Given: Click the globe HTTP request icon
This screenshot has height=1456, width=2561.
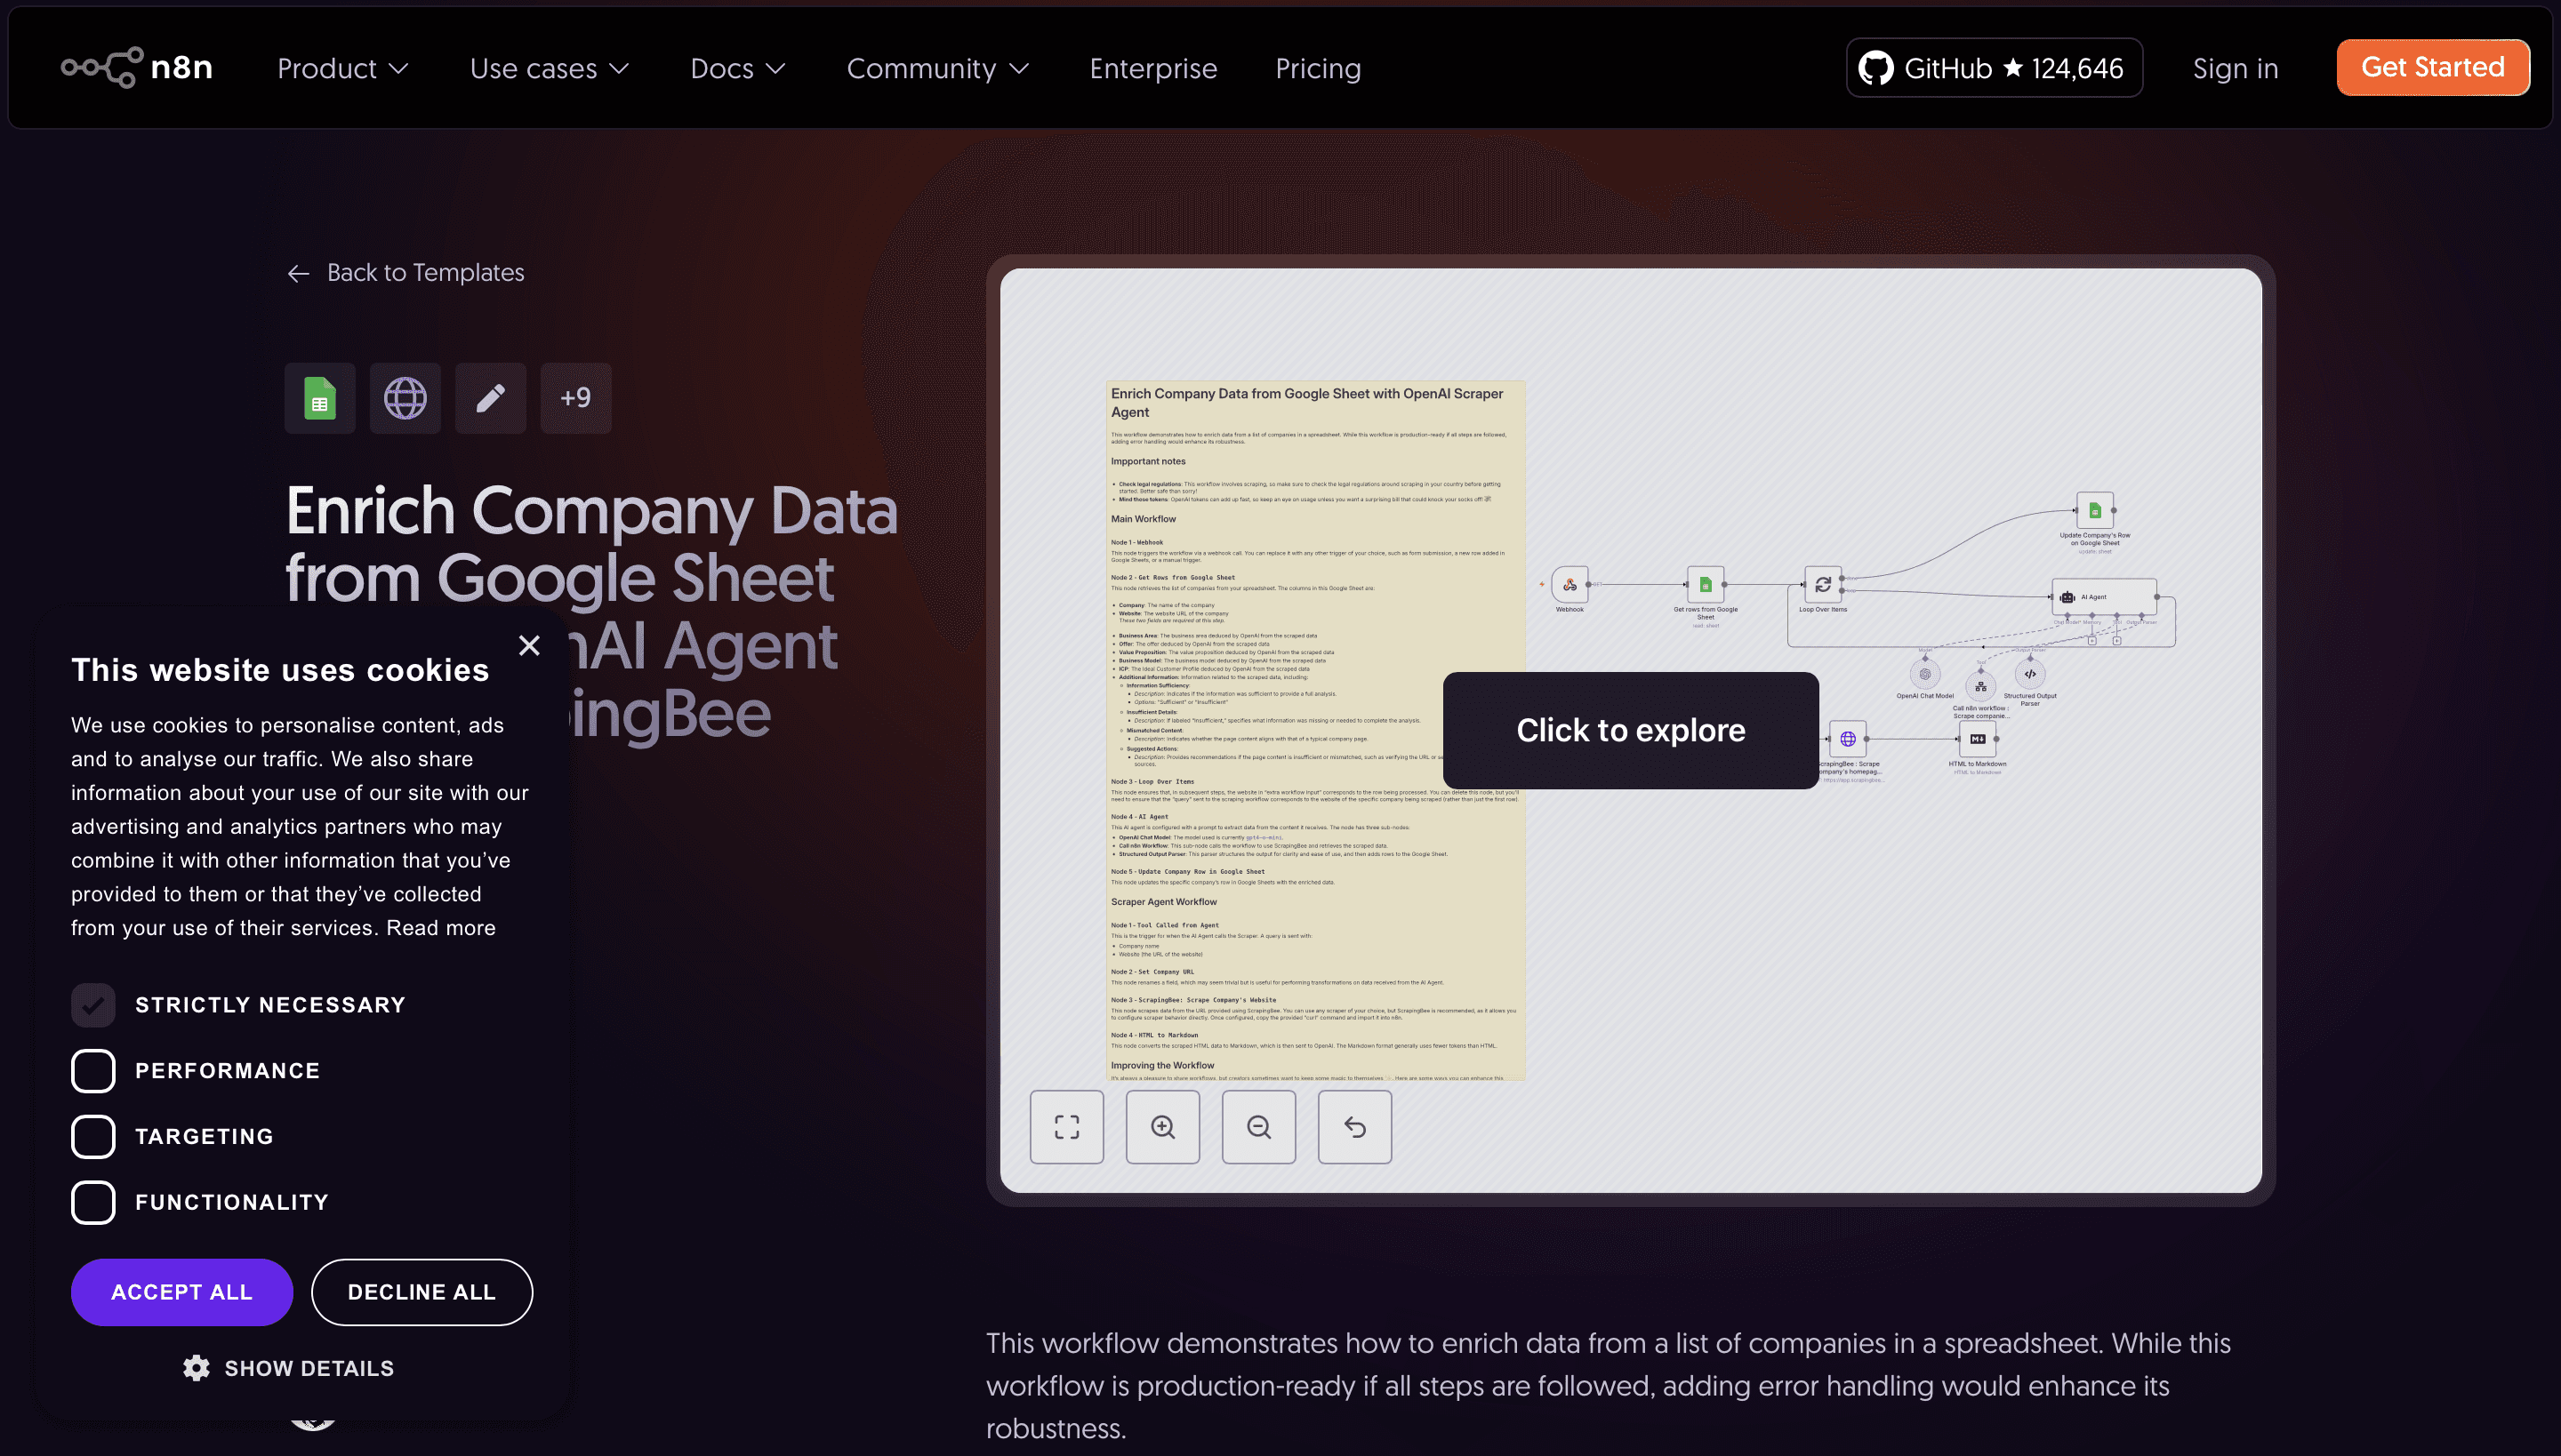Looking at the screenshot, I should coord(405,398).
